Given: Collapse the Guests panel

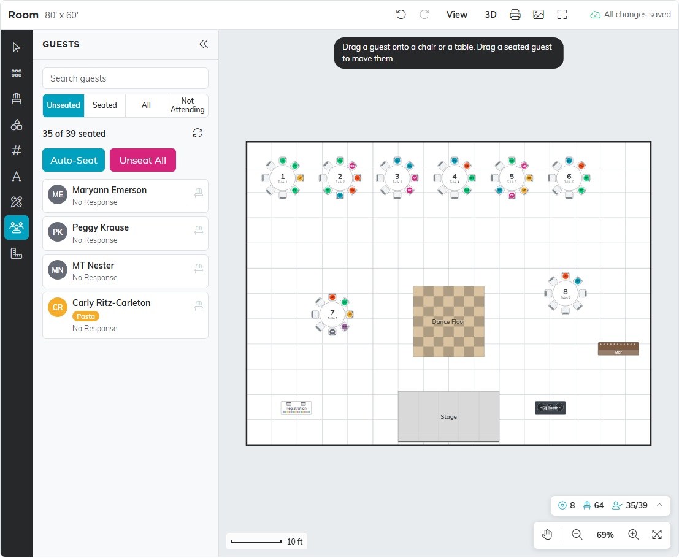Looking at the screenshot, I should (204, 44).
